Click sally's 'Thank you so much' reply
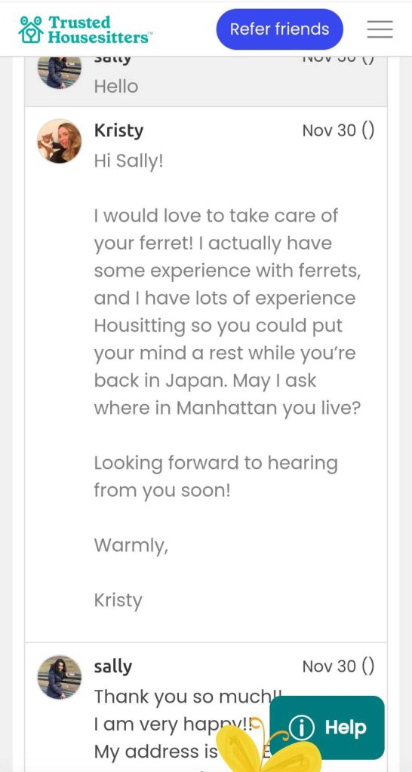412x772 pixels. [x=187, y=696]
